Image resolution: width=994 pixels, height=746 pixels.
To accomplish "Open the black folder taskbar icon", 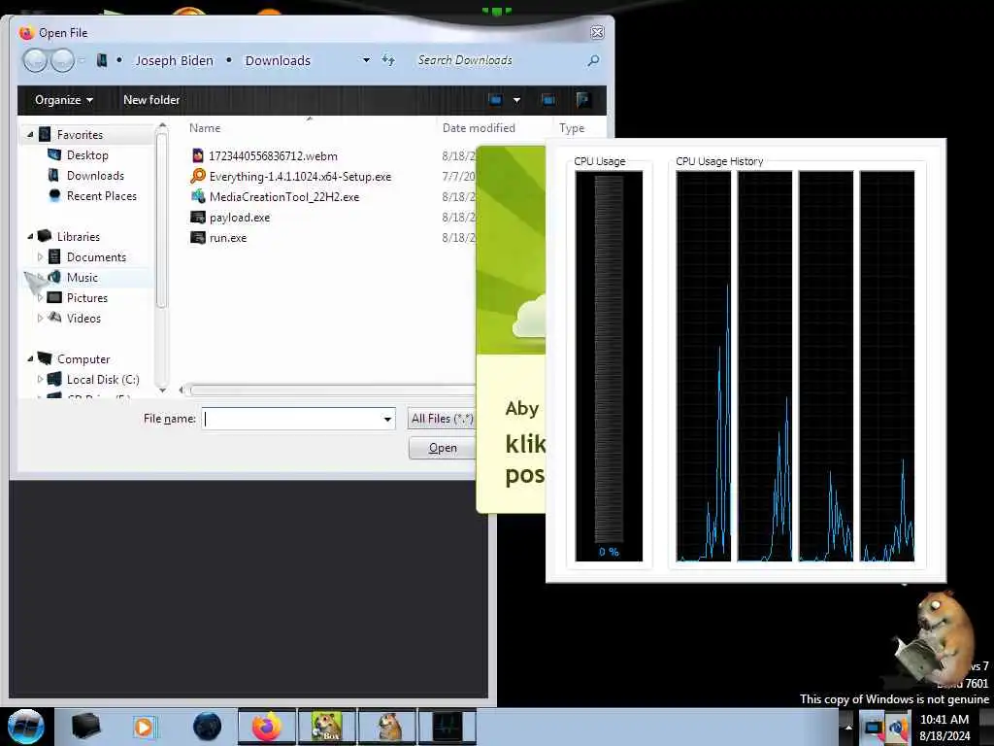I will tap(85, 727).
